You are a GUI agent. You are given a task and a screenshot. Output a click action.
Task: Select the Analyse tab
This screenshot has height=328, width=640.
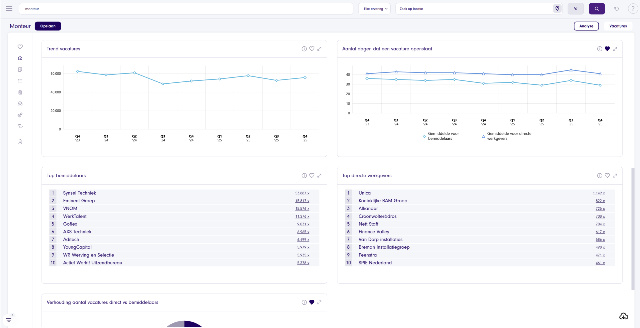(586, 26)
